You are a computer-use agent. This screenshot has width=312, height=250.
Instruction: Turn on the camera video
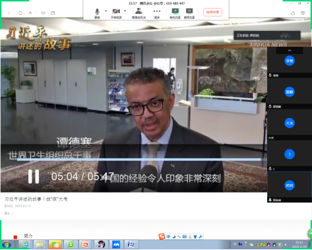(116, 13)
